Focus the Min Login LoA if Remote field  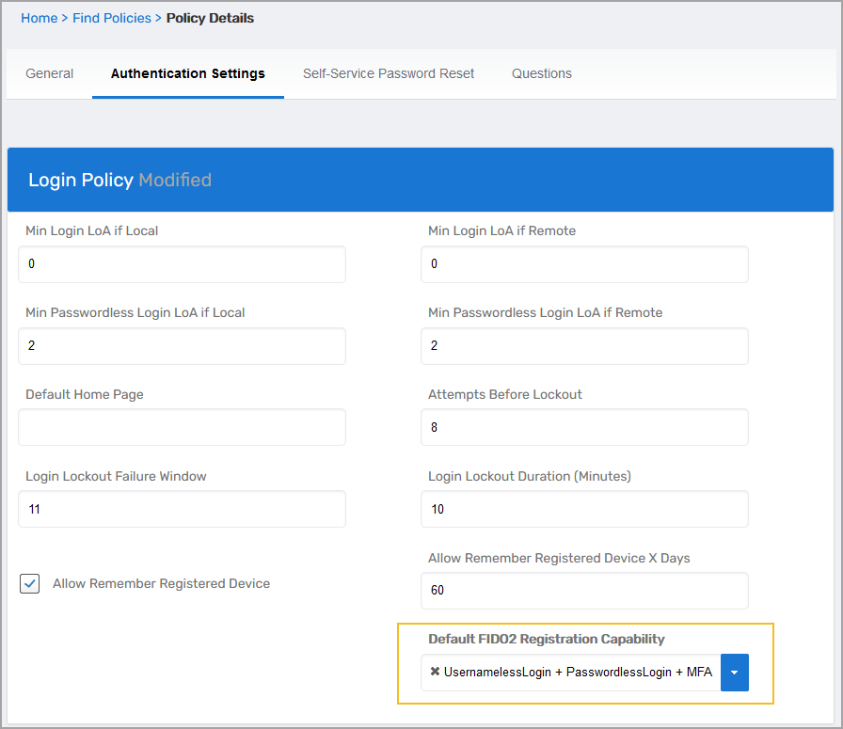584,264
